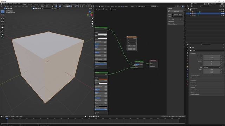Open the Node menu in node editor
The width and height of the screenshot is (225, 126).
point(119,6)
